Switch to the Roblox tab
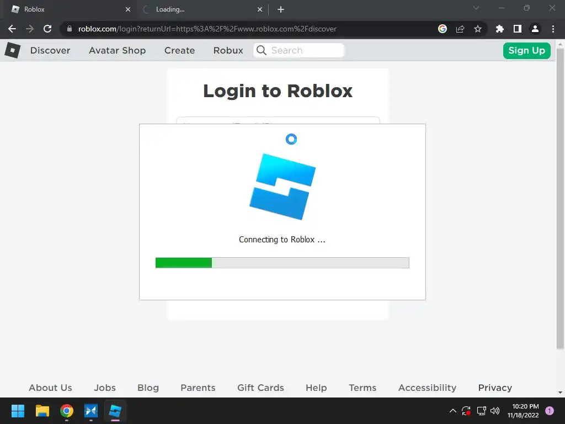Screen dimensions: 565x424 coord(70,9)
